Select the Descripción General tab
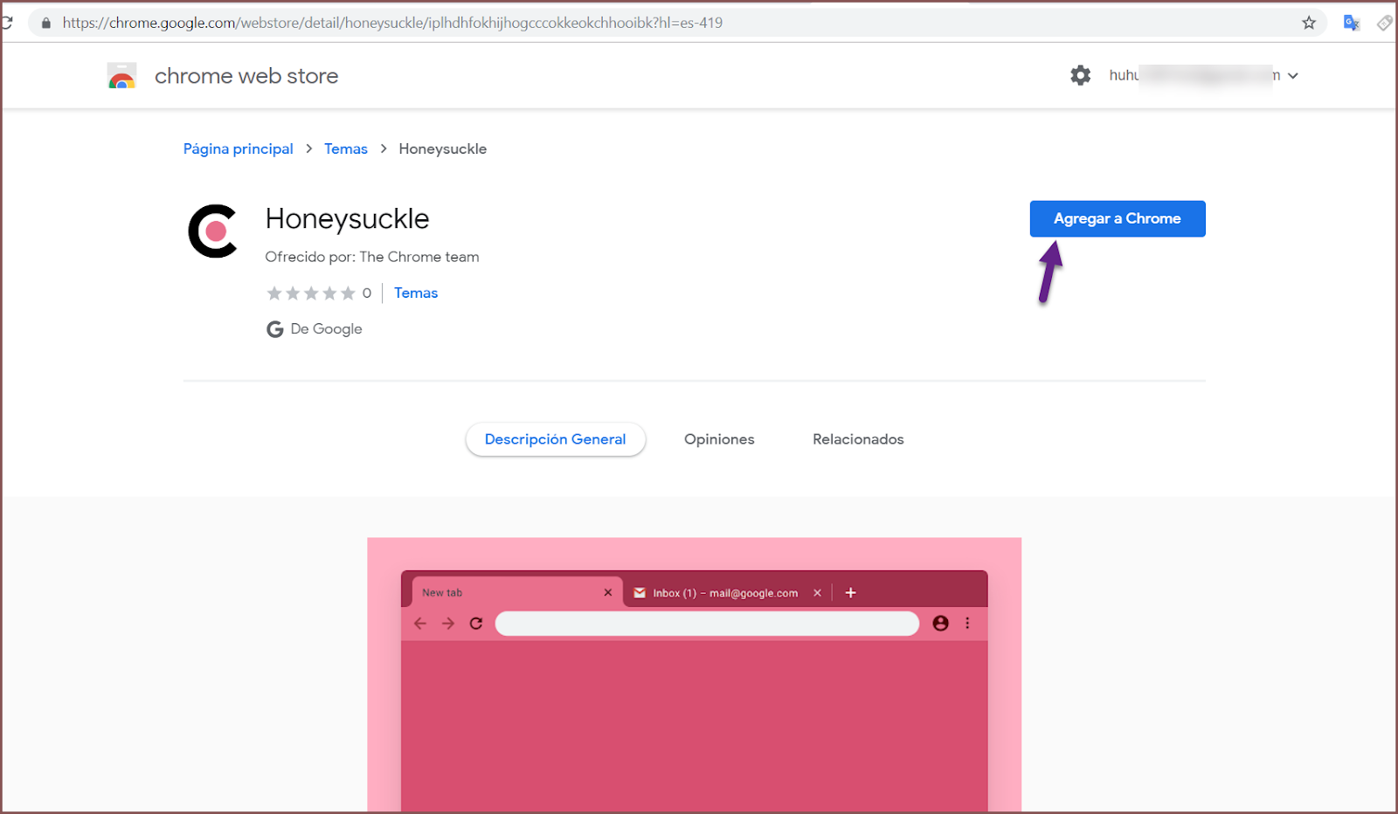1398x814 pixels. (555, 439)
